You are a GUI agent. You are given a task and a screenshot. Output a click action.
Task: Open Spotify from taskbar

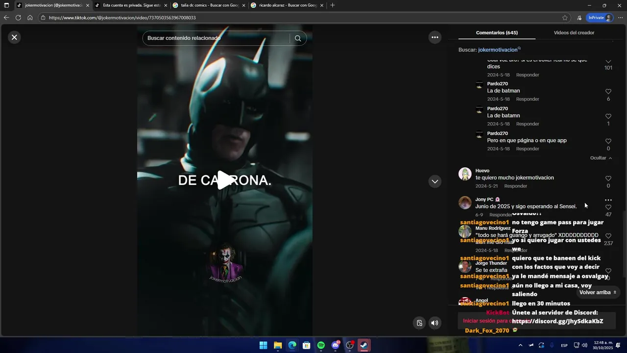pyautogui.click(x=321, y=345)
